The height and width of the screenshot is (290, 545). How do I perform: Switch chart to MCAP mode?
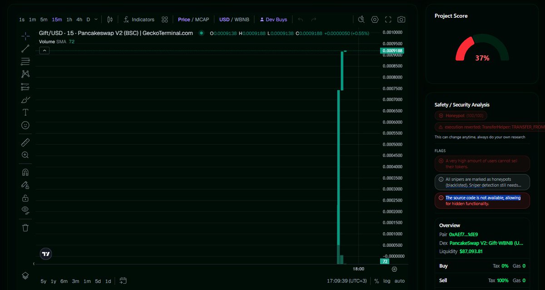tap(202, 20)
